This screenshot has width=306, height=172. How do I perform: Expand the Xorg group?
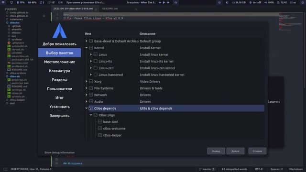(x=87, y=81)
